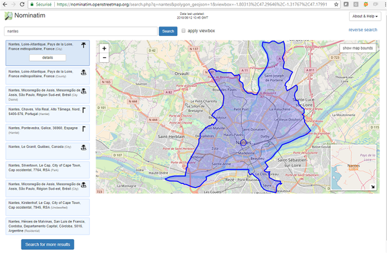Toggle the apply viewbox checkbox
The height and width of the screenshot is (253, 387).
[183, 31]
